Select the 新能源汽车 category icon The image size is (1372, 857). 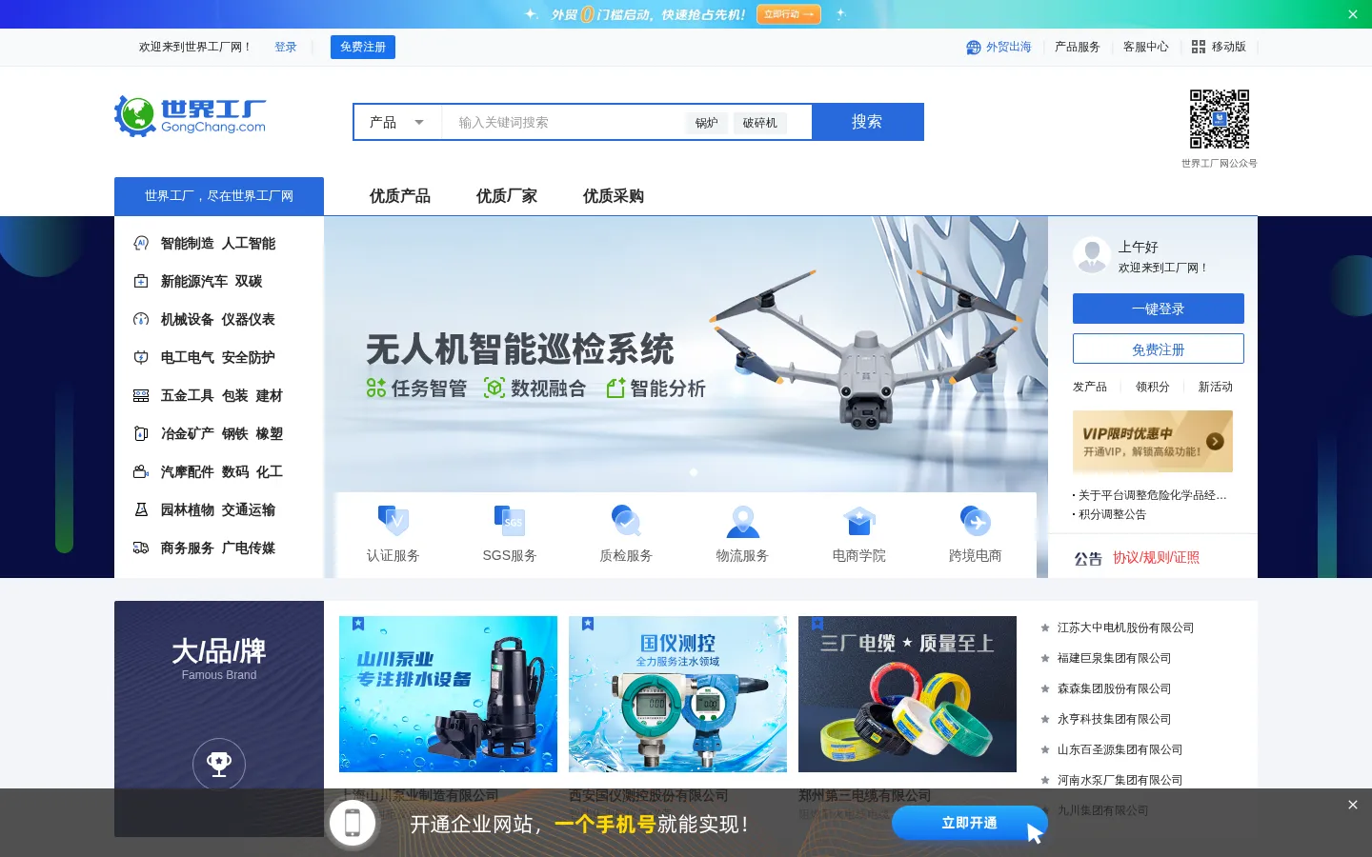click(141, 281)
